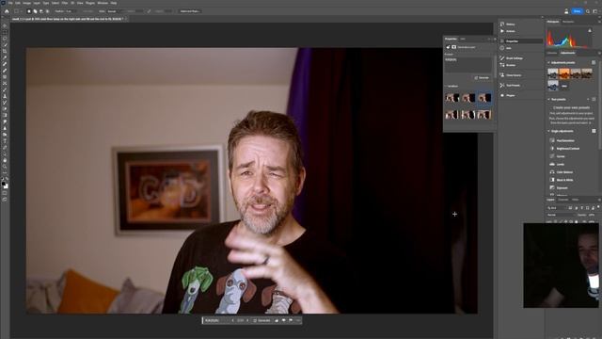The width and height of the screenshot is (602, 339).
Task: Switch to the Channels tab
Action: click(x=563, y=200)
